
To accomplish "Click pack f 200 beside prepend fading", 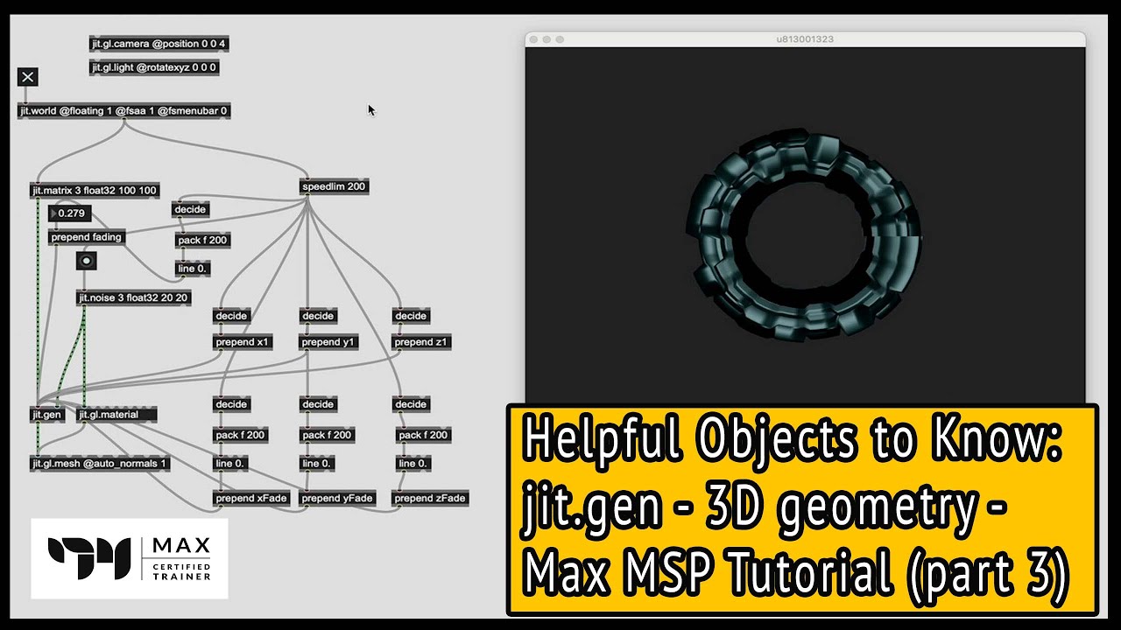I will coord(203,240).
